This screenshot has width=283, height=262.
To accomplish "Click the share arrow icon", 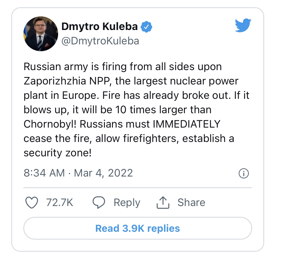I will click(163, 203).
